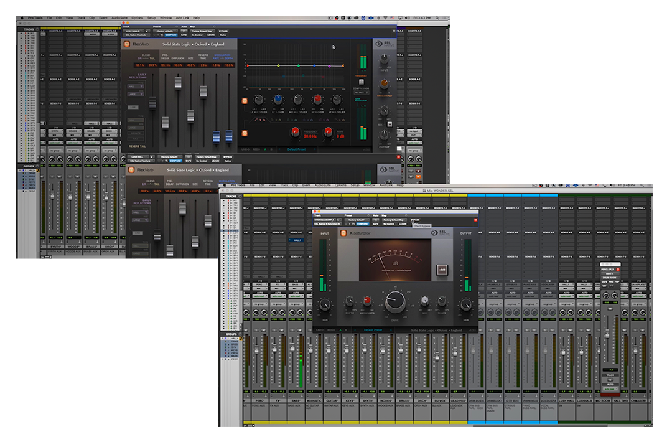Click the red Frequency knob in FlexVerb
The height and width of the screenshot is (447, 672).
(x=296, y=132)
